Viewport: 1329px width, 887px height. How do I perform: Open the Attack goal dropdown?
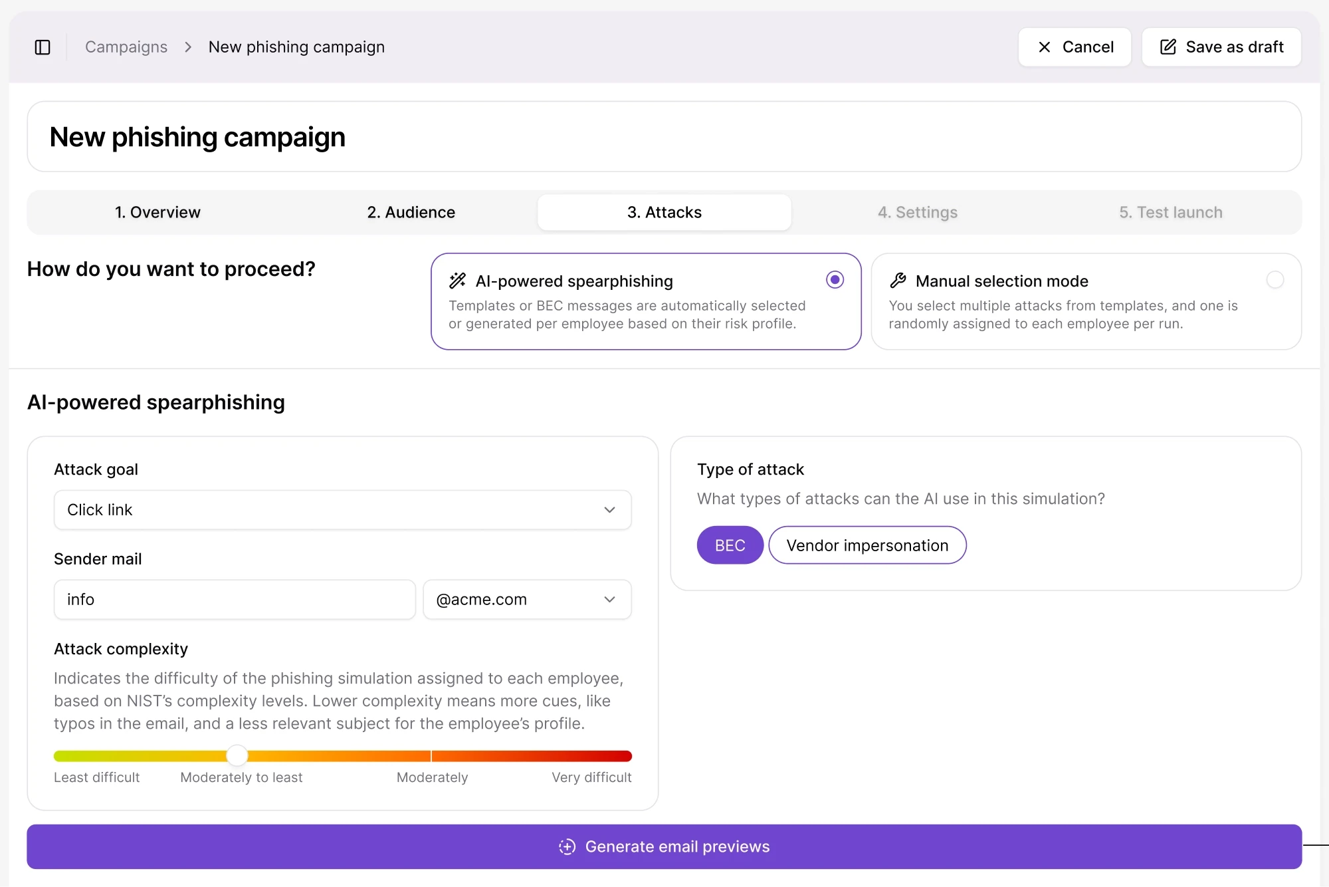(342, 510)
